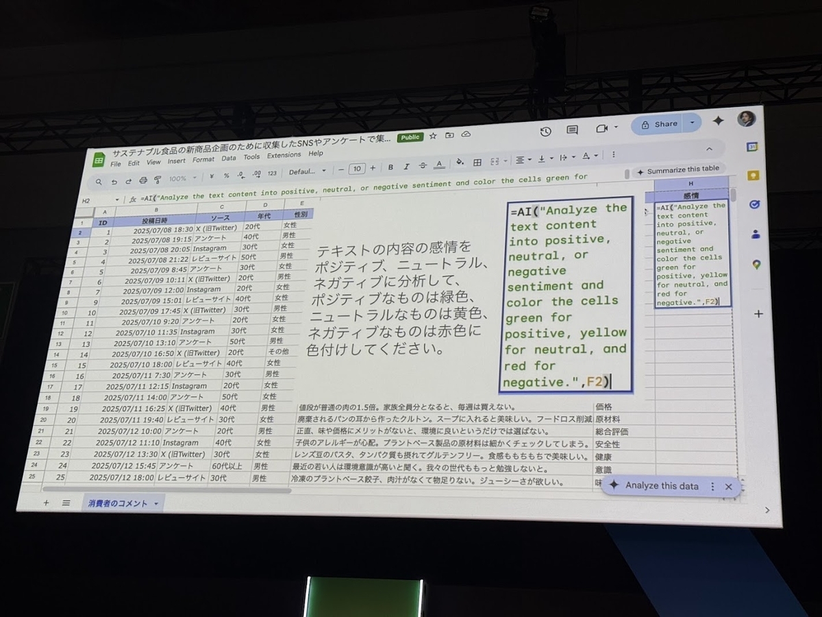Click the move to folder icon
The width and height of the screenshot is (822, 617).
click(x=449, y=135)
